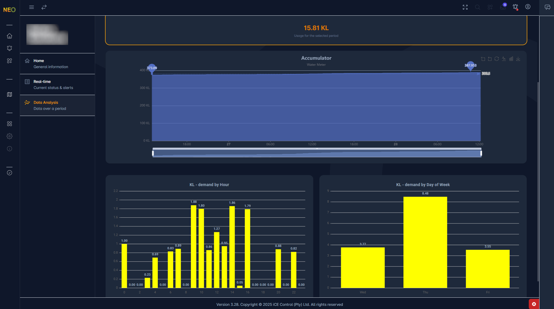The width and height of the screenshot is (554, 309).
Task: Open the map view from the sidebar
Action: click(9, 94)
